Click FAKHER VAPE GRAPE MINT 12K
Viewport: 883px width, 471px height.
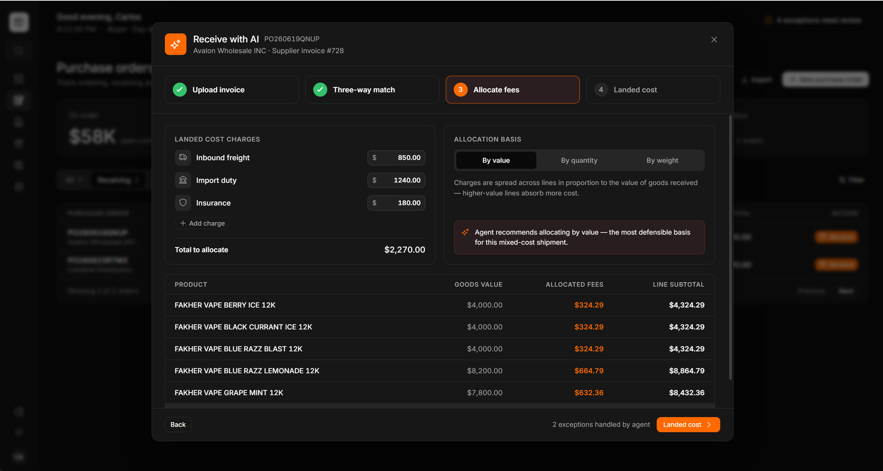tap(440, 393)
